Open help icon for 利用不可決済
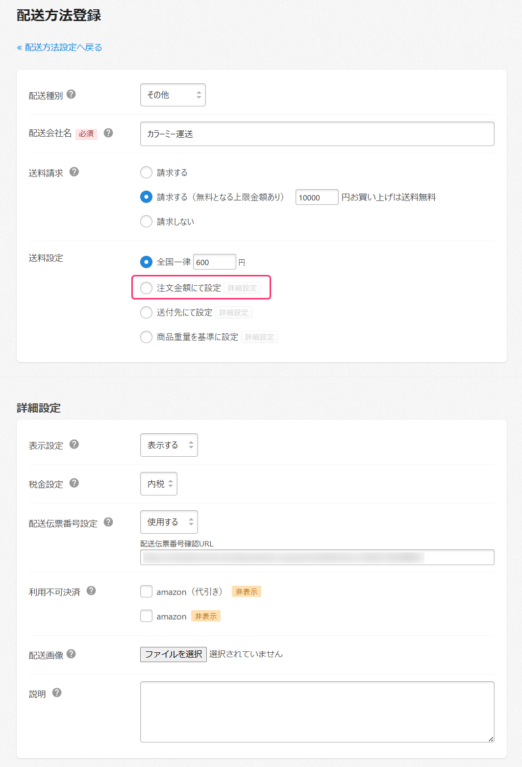 pyautogui.click(x=91, y=591)
